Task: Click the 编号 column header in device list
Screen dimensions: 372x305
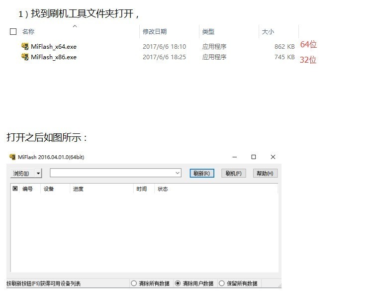Action: (x=27, y=189)
